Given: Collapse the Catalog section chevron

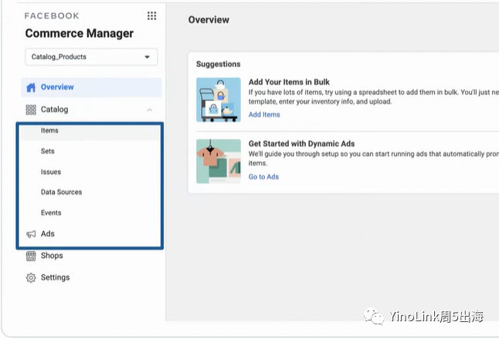Looking at the screenshot, I should point(150,110).
